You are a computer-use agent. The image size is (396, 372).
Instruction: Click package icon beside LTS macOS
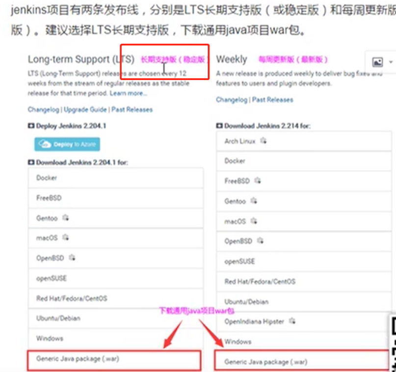pyautogui.click(x=66, y=238)
